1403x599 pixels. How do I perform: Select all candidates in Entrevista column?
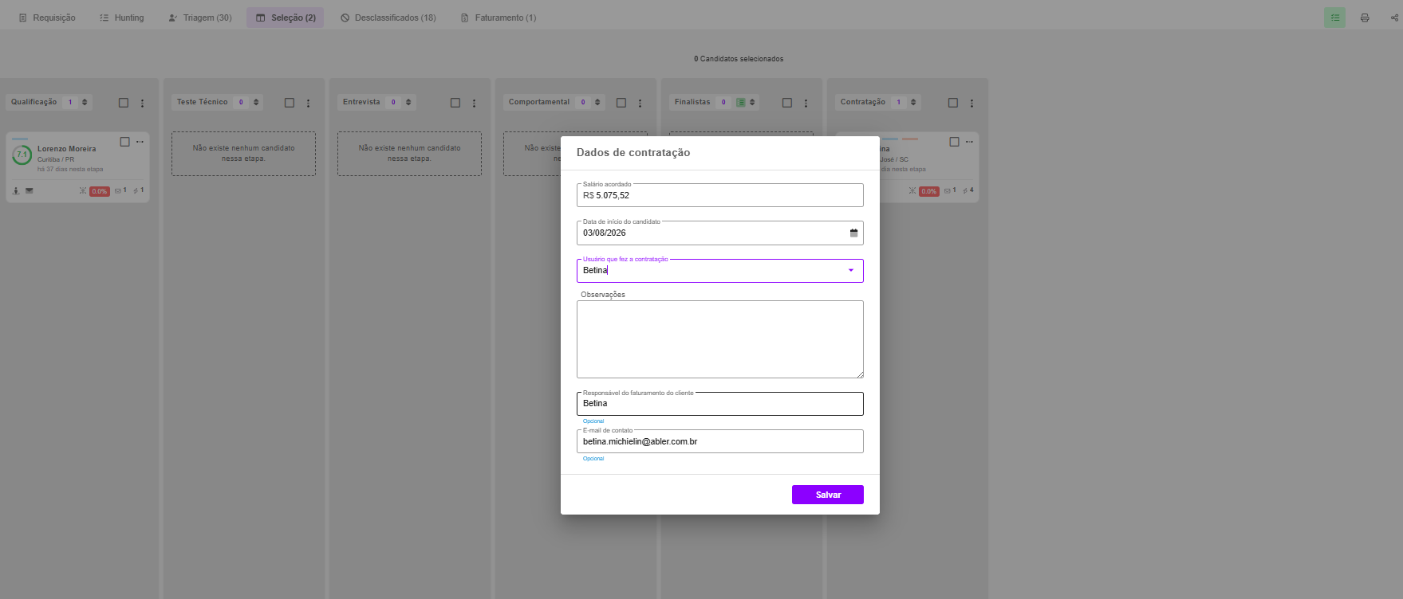click(455, 103)
